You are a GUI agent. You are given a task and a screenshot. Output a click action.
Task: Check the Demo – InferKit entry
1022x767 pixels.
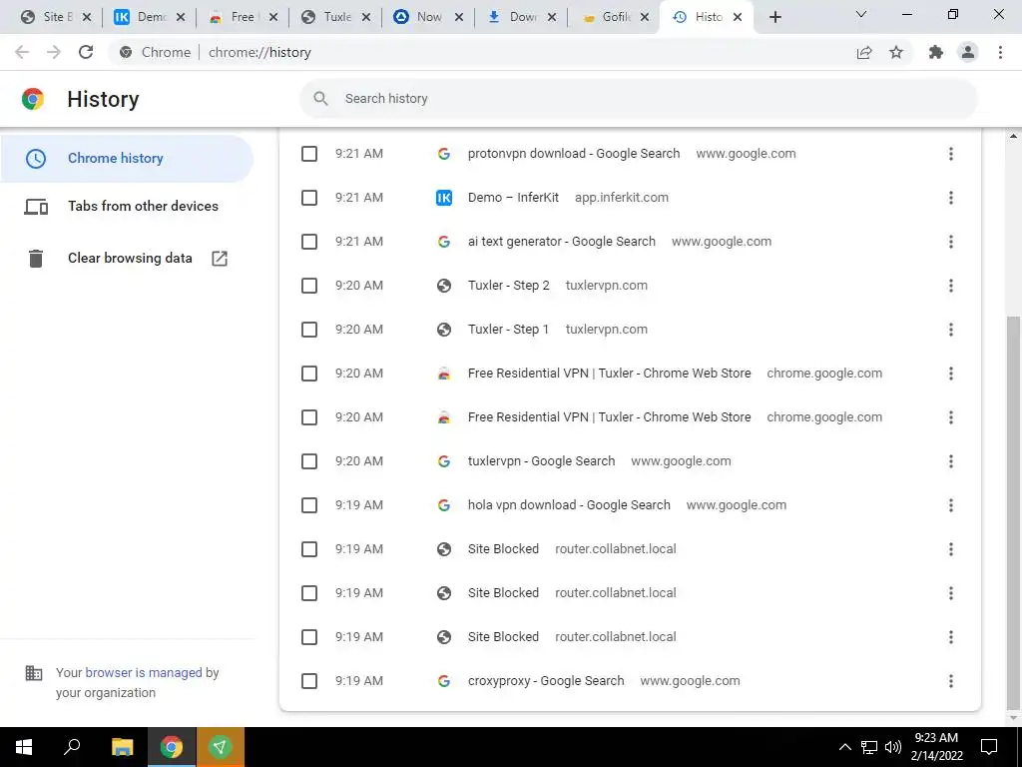(309, 198)
